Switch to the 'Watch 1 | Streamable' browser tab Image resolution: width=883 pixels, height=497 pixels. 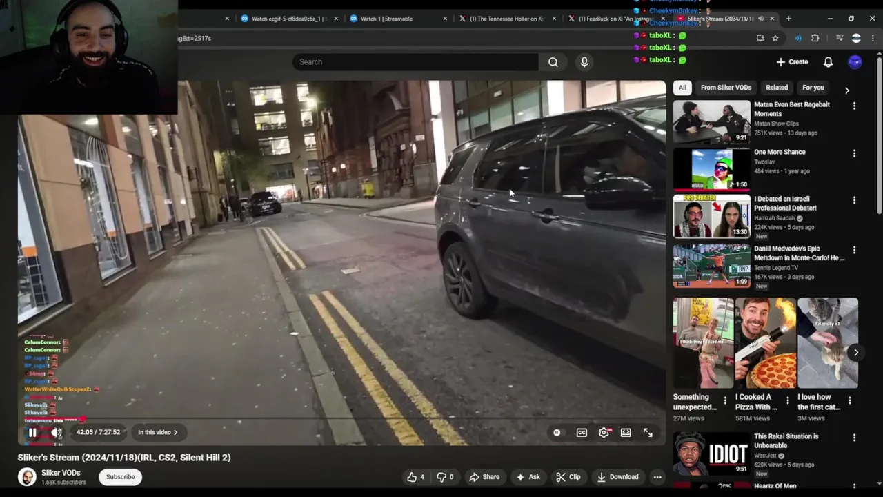398,19
